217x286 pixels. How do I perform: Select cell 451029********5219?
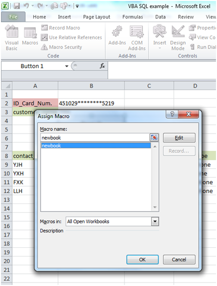click(91, 103)
